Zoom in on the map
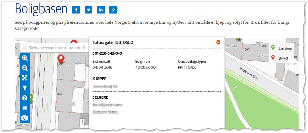The height and width of the screenshot is (133, 308). [x=25, y=58]
